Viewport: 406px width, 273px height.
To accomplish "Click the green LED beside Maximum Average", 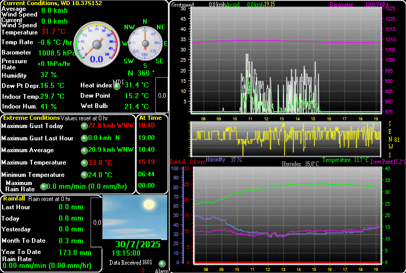I will [84, 150].
